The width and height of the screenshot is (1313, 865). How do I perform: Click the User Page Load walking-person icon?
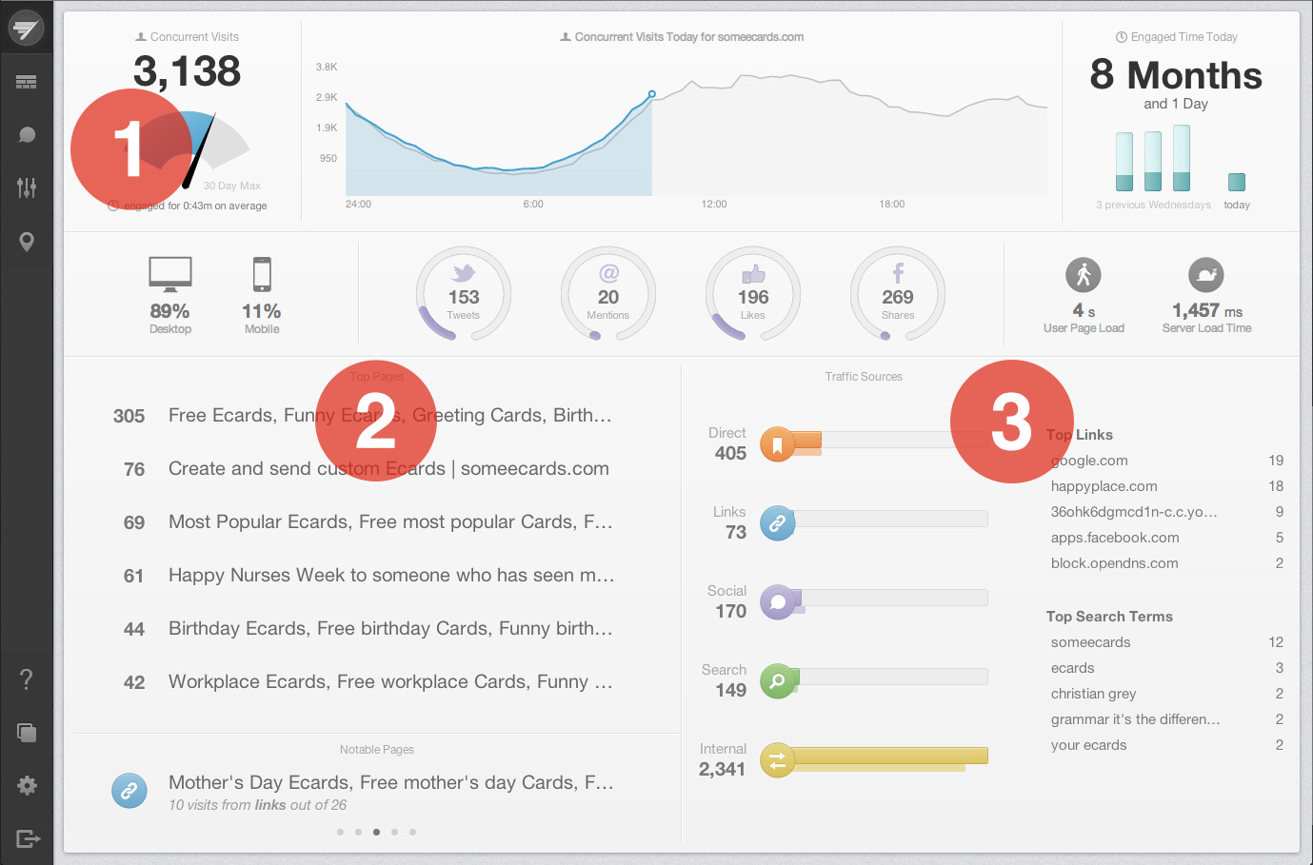point(1084,275)
